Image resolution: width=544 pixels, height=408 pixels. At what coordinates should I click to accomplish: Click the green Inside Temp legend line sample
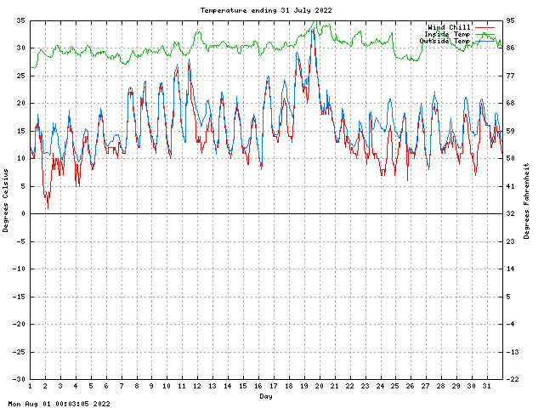[484, 34]
